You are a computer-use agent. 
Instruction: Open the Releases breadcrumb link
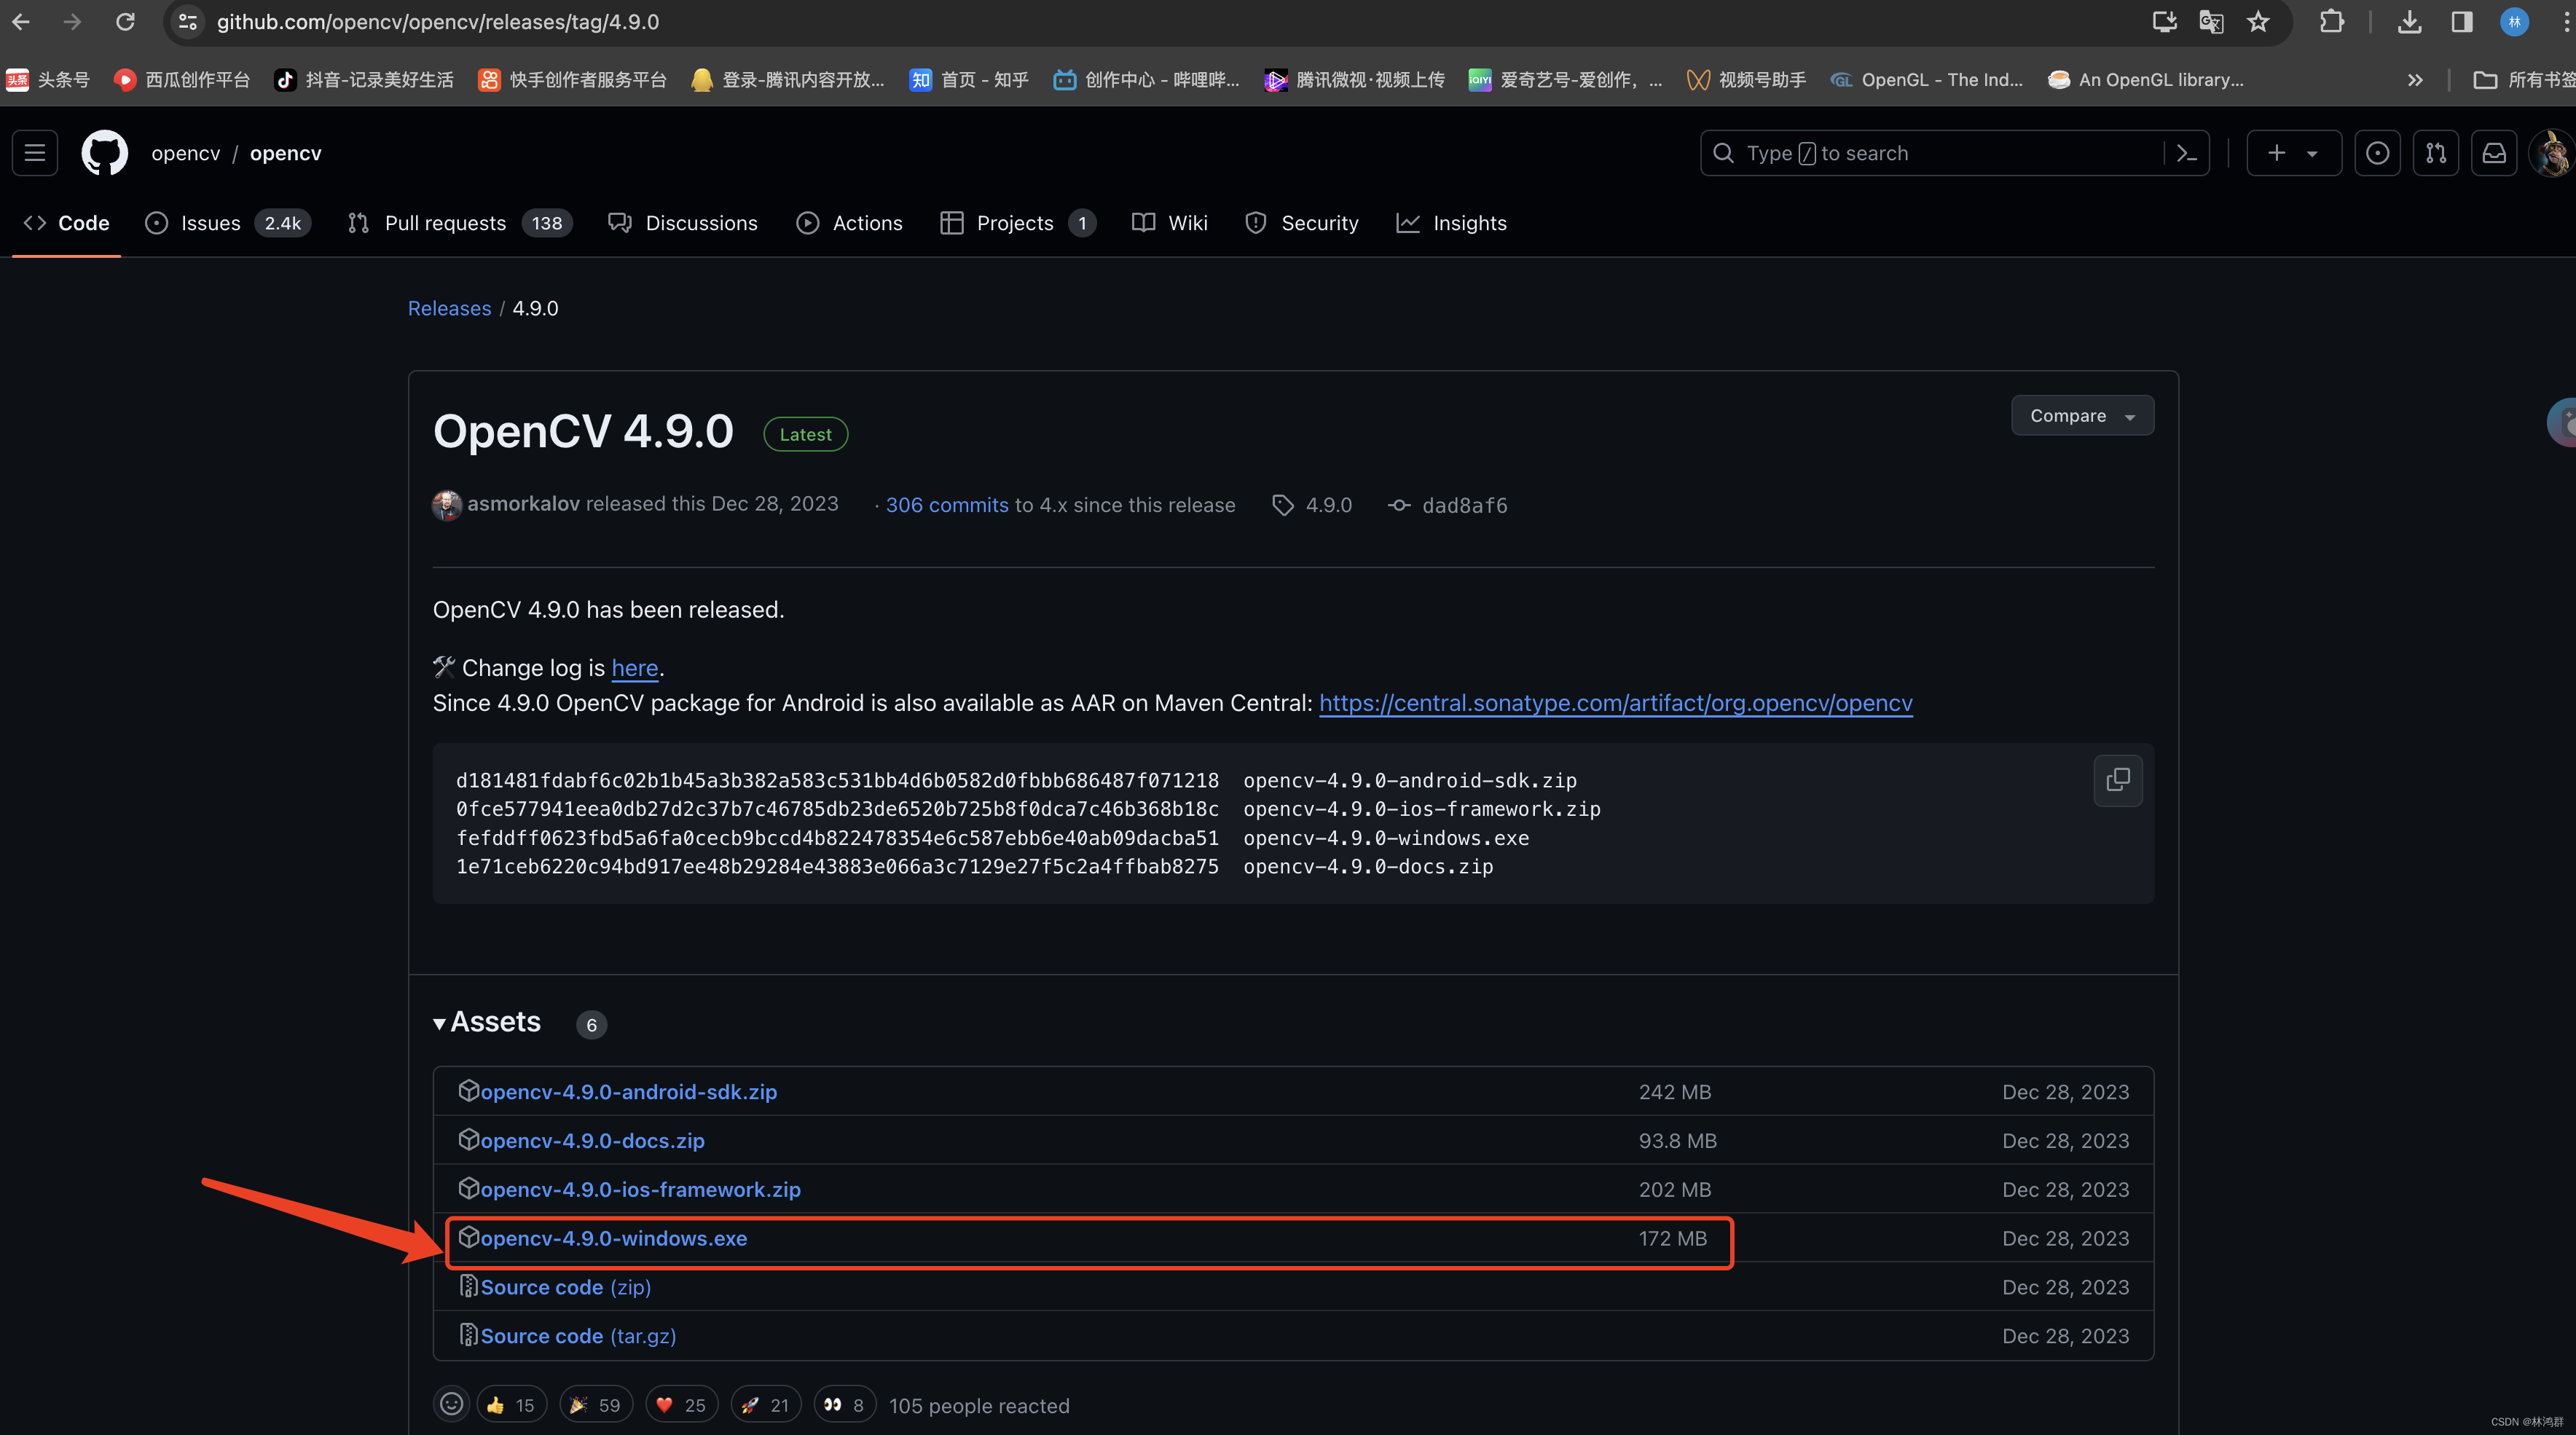click(449, 308)
